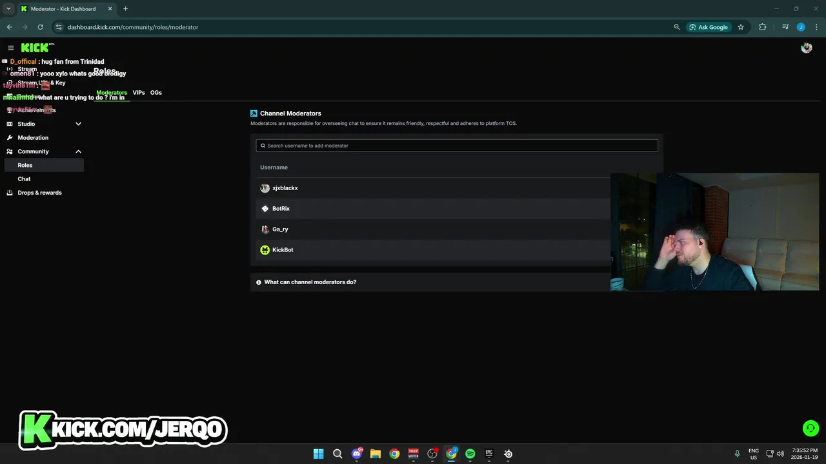The image size is (826, 464).
Task: Open Epic Games Launcher from taskbar
Action: (x=489, y=454)
